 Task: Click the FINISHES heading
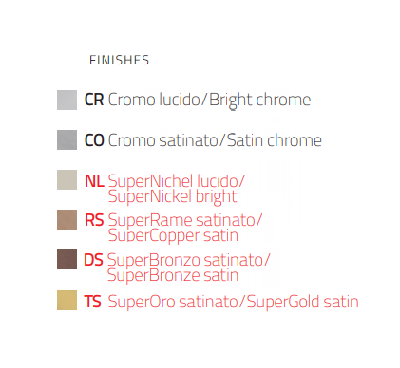click(x=119, y=60)
